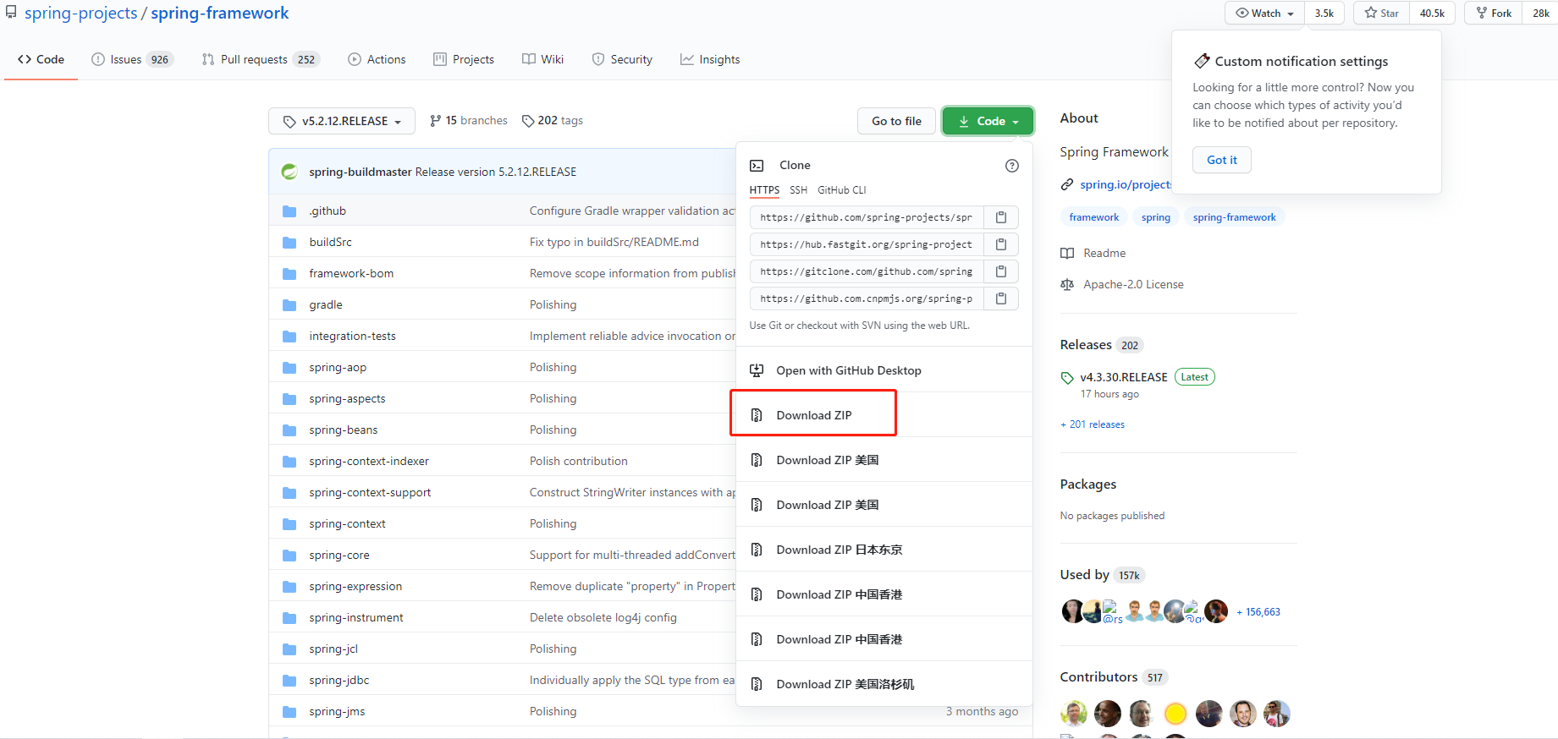The height and width of the screenshot is (739, 1558).
Task: Click the clone help question mark icon
Action: tap(1012, 166)
